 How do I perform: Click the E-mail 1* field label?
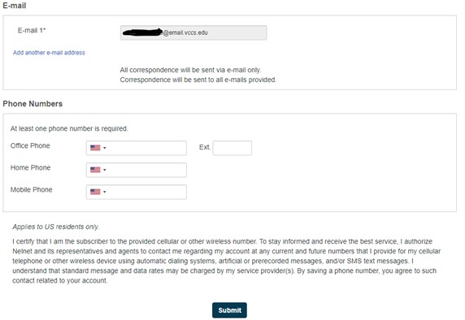click(32, 30)
